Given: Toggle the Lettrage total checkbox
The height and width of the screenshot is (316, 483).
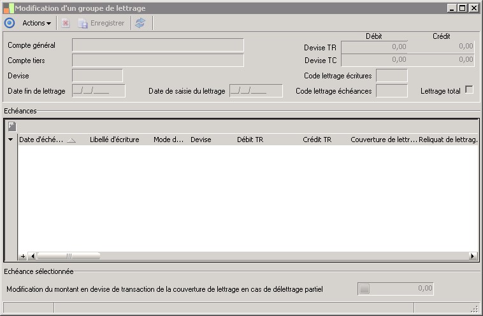Looking at the screenshot, I should [x=469, y=90].
